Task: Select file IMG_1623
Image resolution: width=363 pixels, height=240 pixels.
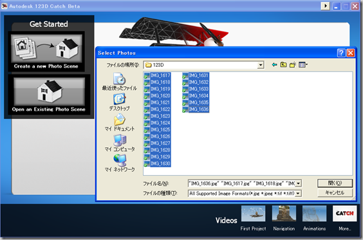Action: coord(157,116)
